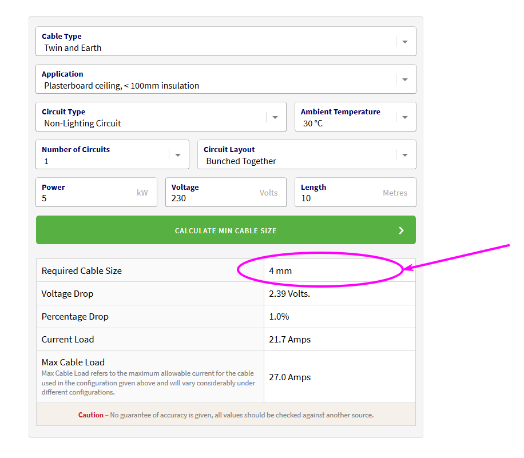Open the Cable Type dropdown arrow
This screenshot has height=458, width=524.
(405, 42)
